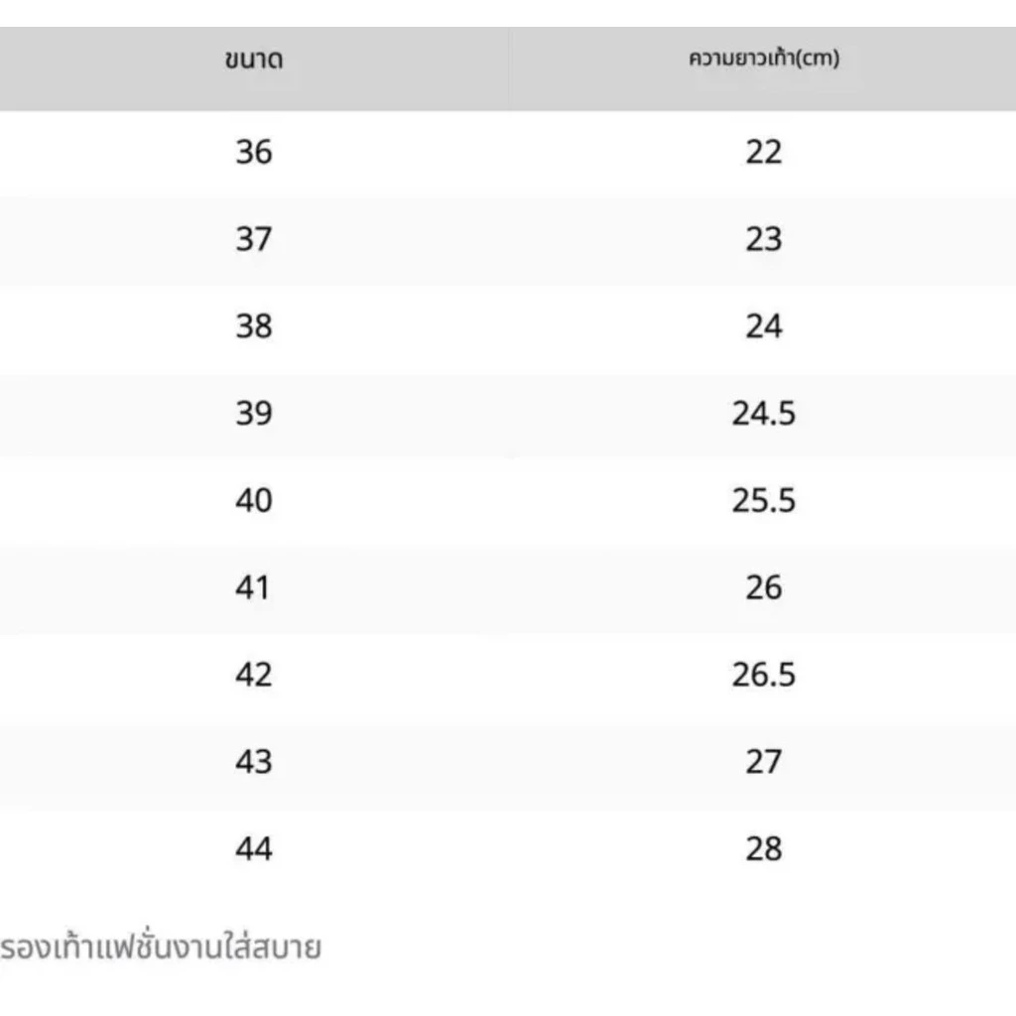Viewport: 1016px width, 1016px height.
Task: Select size 38 in the table
Action: pyautogui.click(x=254, y=325)
